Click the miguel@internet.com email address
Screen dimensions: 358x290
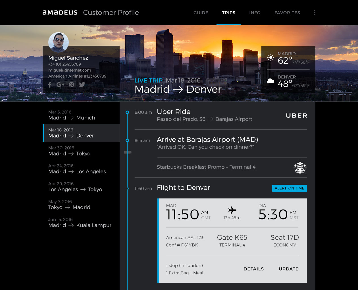point(70,70)
